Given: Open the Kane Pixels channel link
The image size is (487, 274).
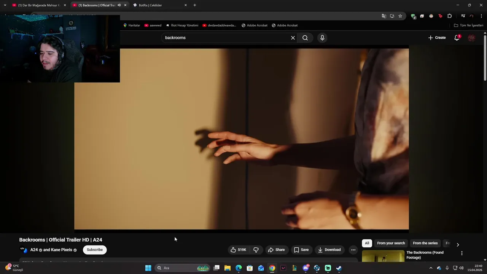Looking at the screenshot, I should tap(61, 250).
